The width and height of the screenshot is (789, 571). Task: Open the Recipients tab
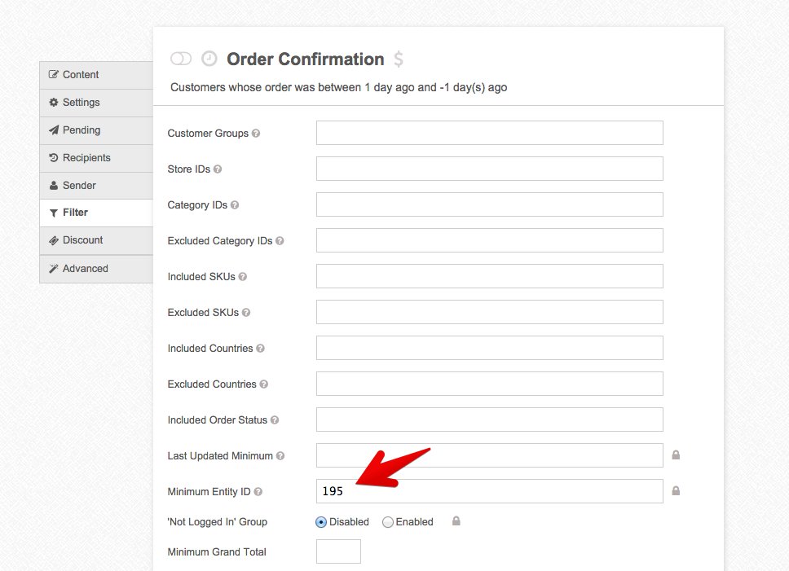click(x=96, y=158)
